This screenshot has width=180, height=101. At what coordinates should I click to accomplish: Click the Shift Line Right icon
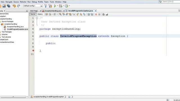point(92,14)
